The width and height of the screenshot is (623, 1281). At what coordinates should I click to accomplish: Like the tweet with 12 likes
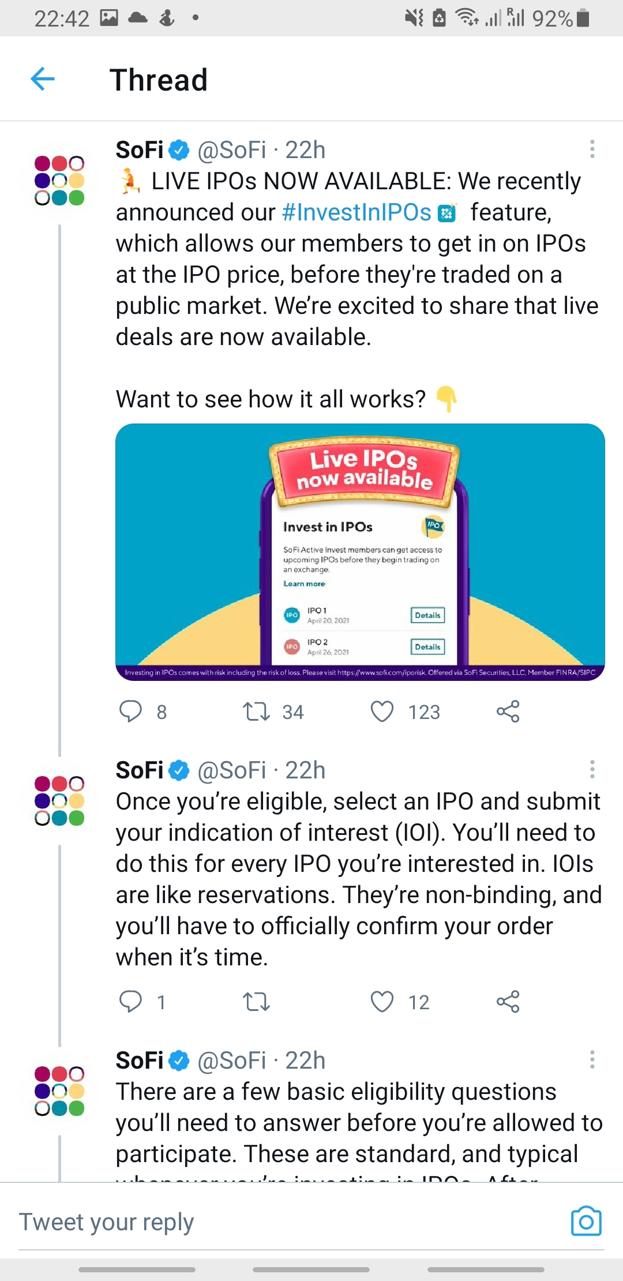[x=382, y=1002]
